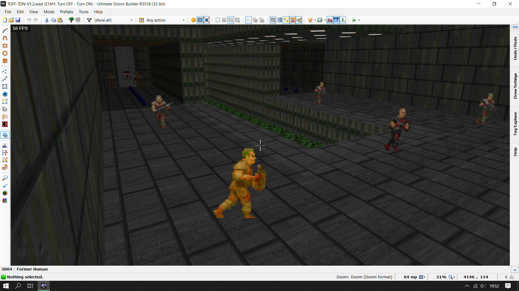Test the map with the green play button
Screen dimensions: 519x291
click(x=354, y=20)
